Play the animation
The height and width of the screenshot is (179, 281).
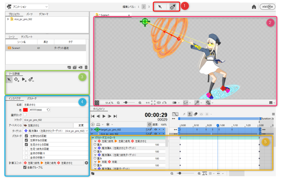pos(104,116)
